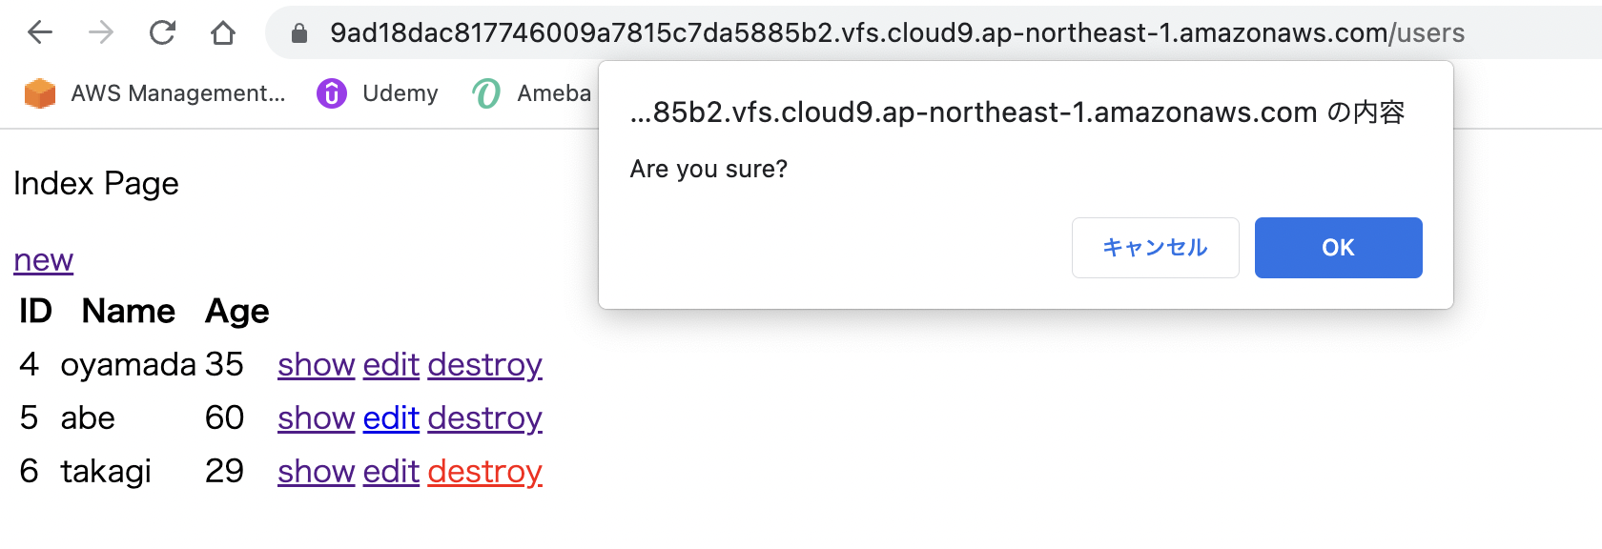Screen dimensions: 1602x549
Task: Destroy the abe record
Action: point(484,418)
